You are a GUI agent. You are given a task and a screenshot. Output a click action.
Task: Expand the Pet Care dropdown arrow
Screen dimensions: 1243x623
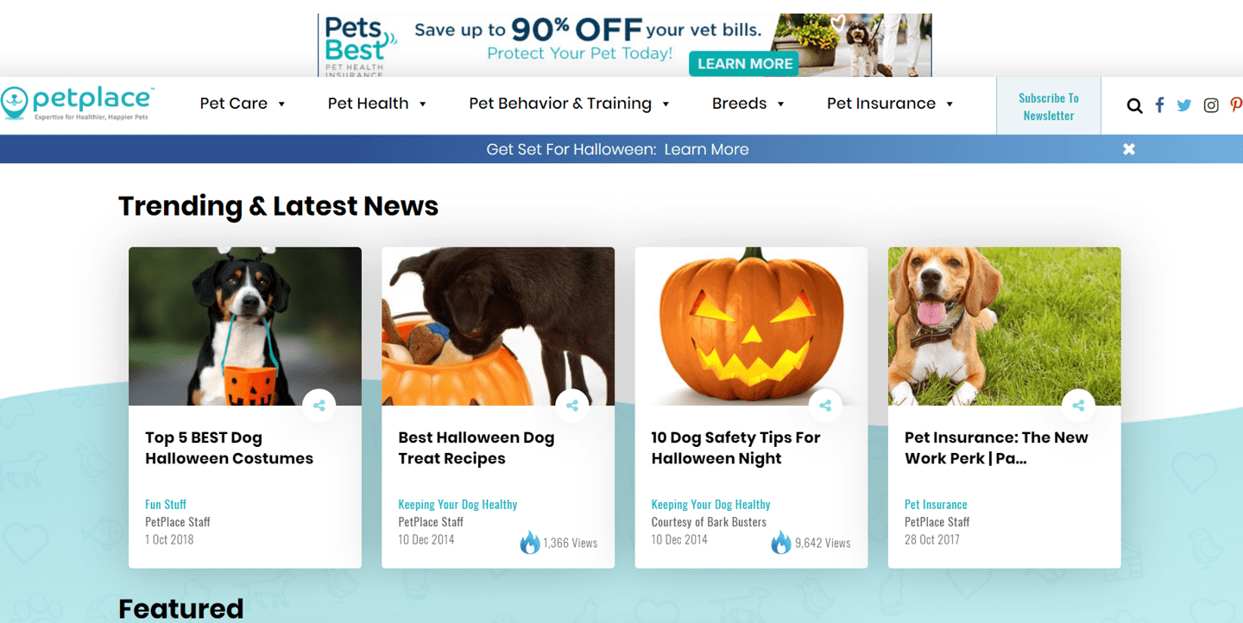[x=281, y=104]
